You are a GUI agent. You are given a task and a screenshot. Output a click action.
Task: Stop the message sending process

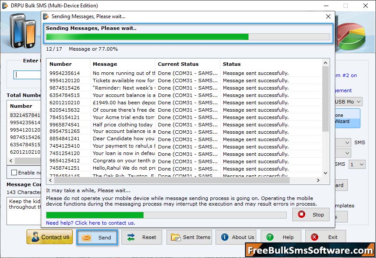[311, 214]
